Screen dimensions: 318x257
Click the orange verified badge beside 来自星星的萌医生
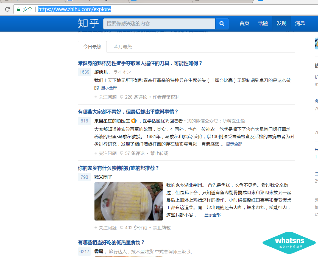pos(134,121)
